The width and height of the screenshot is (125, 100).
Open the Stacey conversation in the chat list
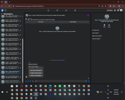pyautogui.click(x=11, y=53)
